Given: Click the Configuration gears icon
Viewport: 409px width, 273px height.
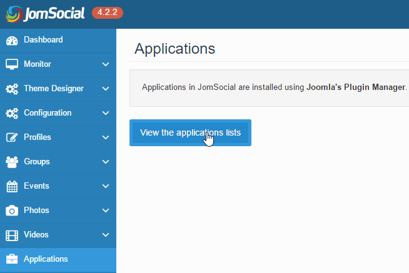Looking at the screenshot, I should (x=12, y=113).
